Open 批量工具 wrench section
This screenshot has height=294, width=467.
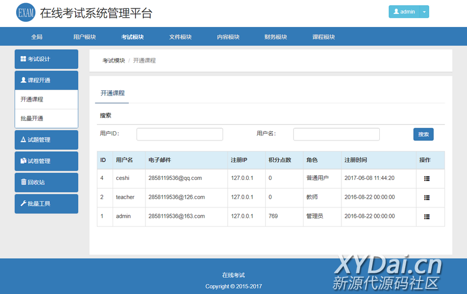[46, 204]
